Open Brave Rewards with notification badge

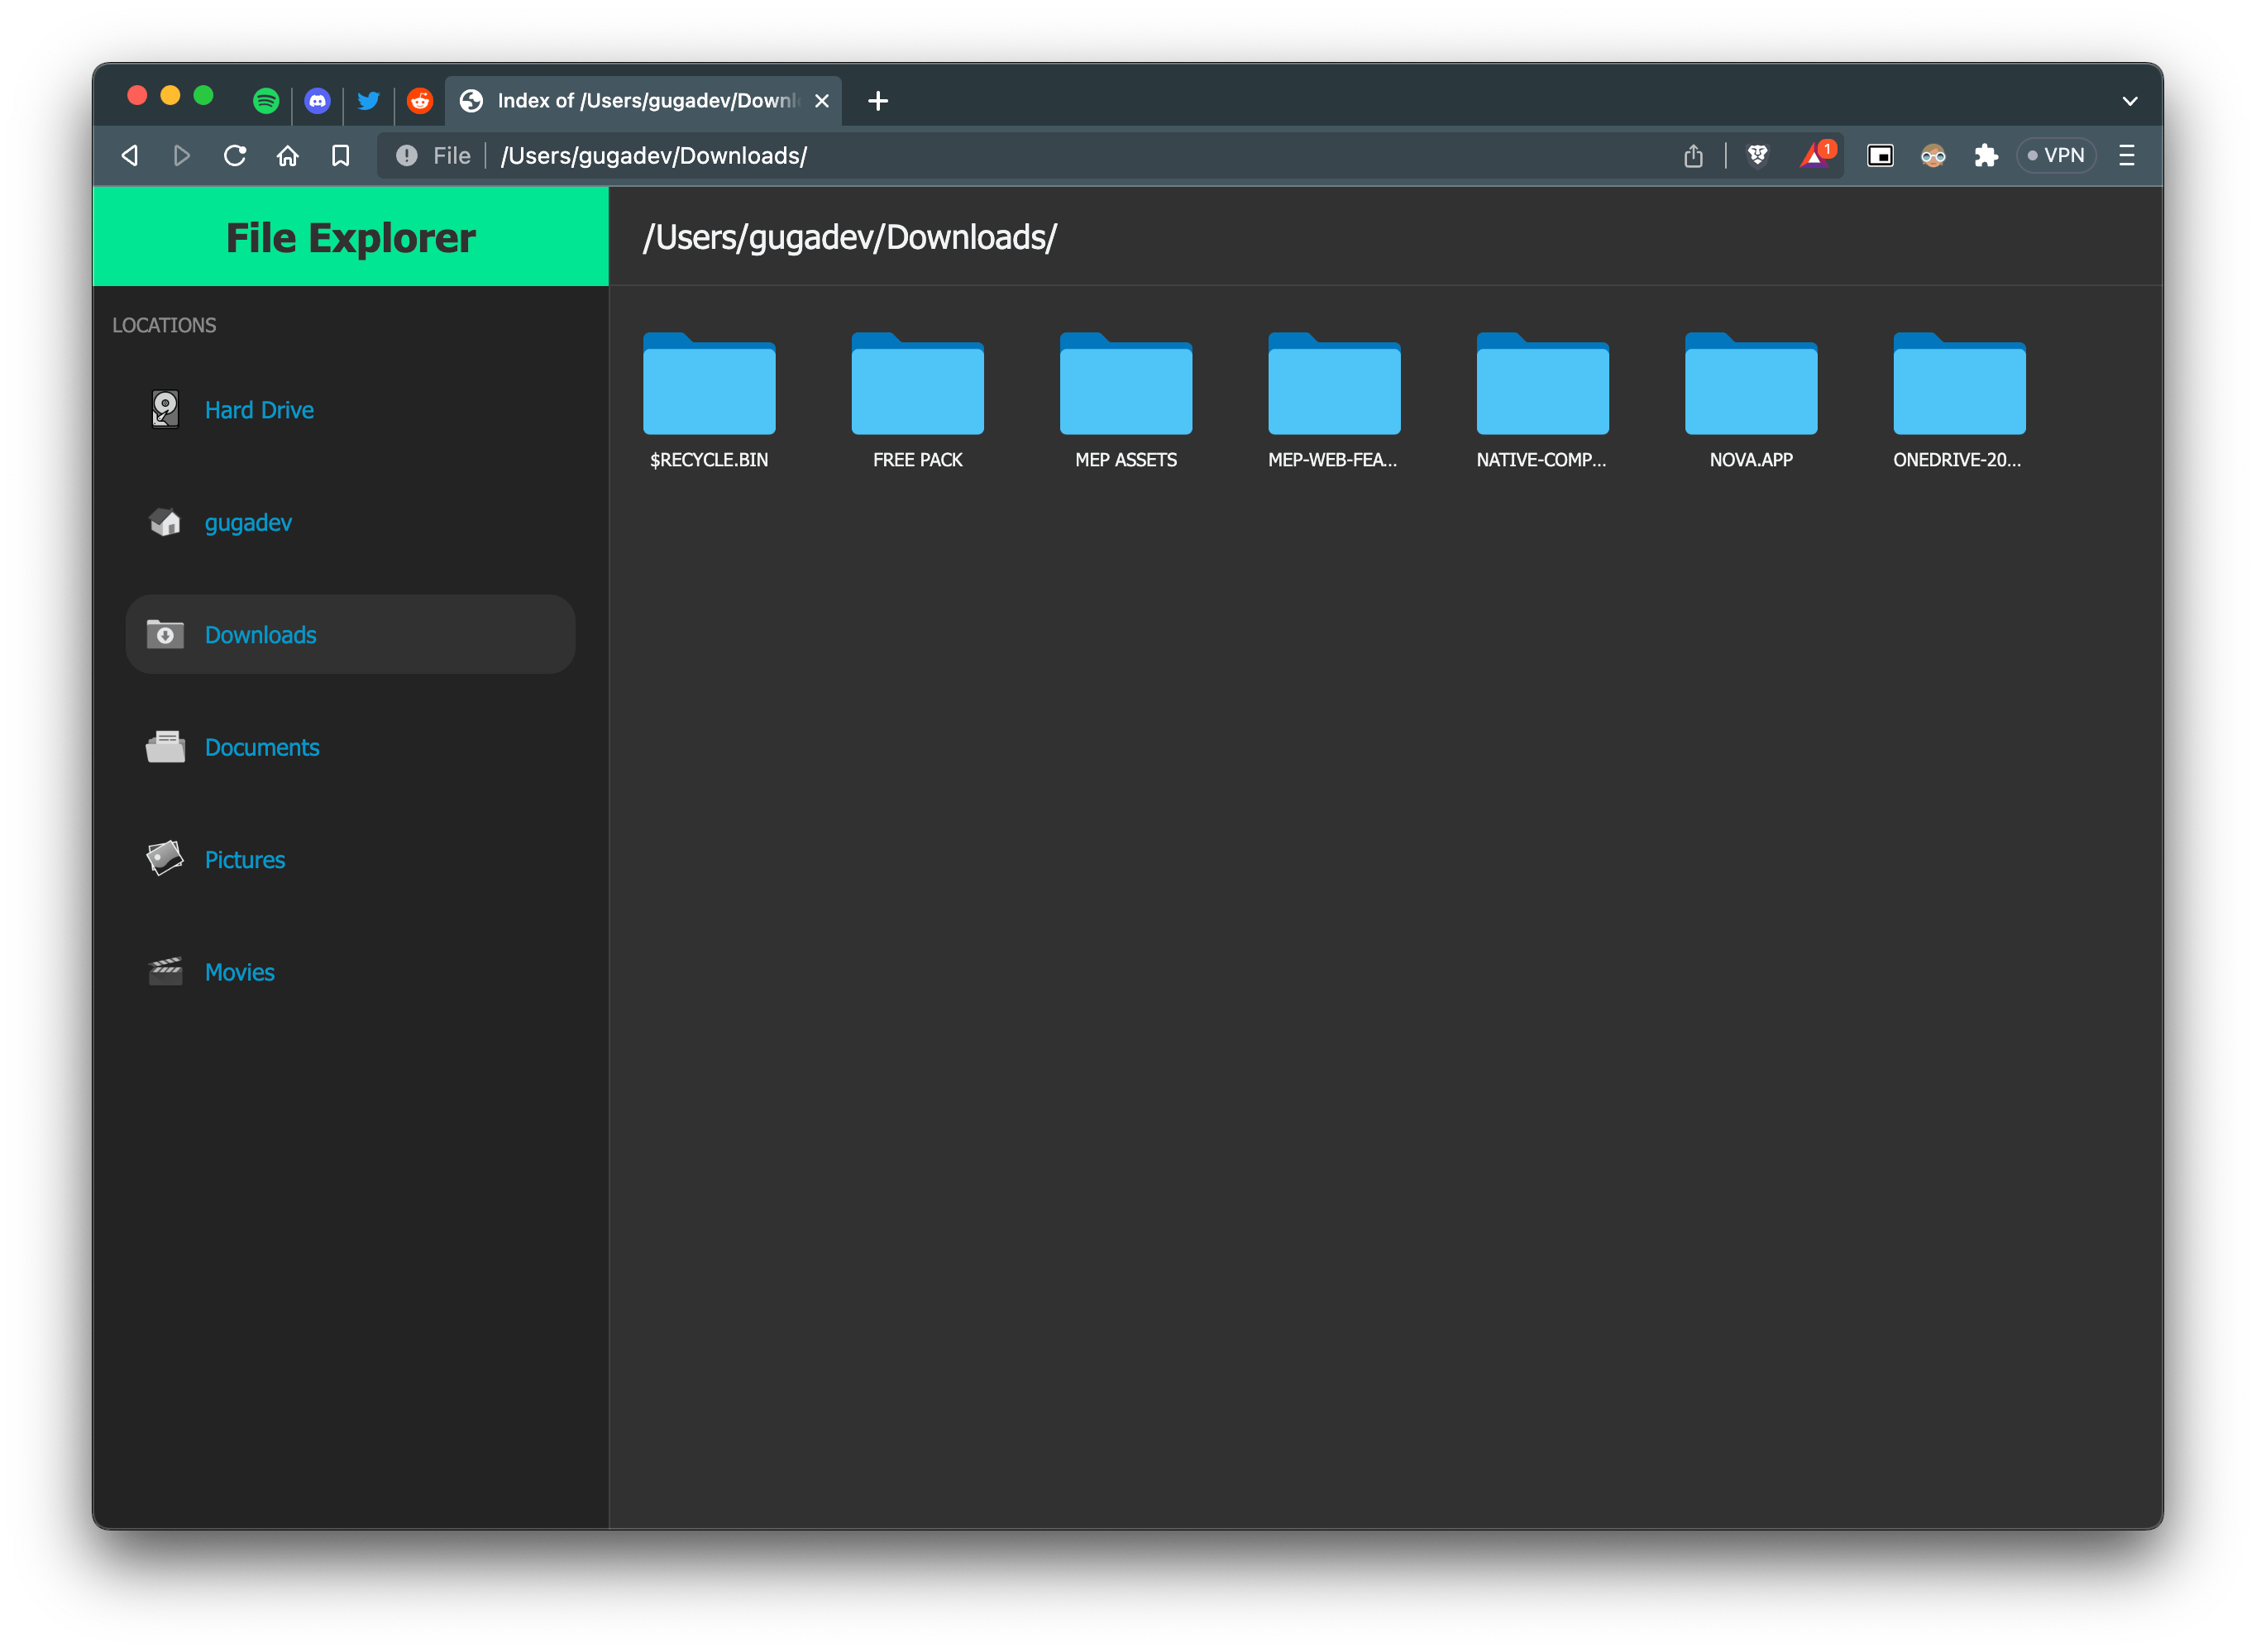1814,155
